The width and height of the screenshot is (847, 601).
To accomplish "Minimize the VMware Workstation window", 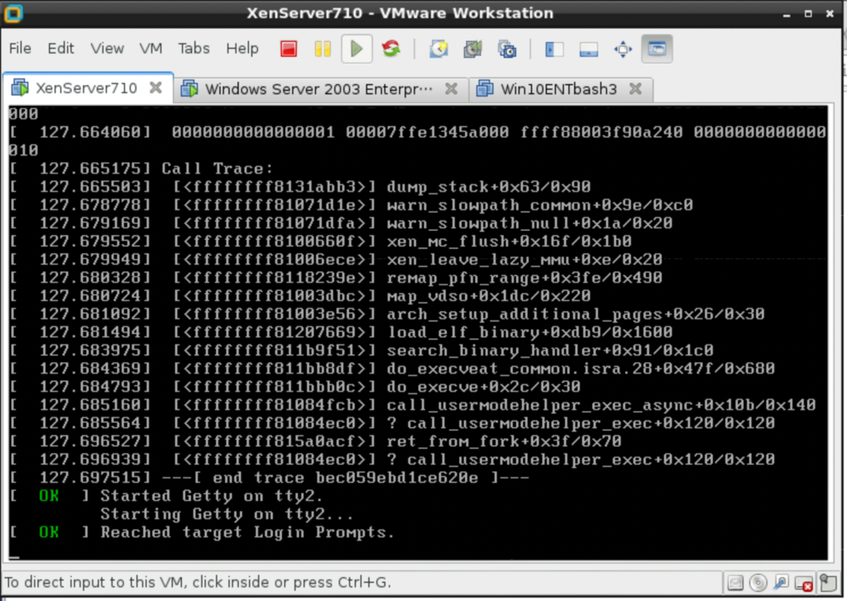I will (787, 14).
